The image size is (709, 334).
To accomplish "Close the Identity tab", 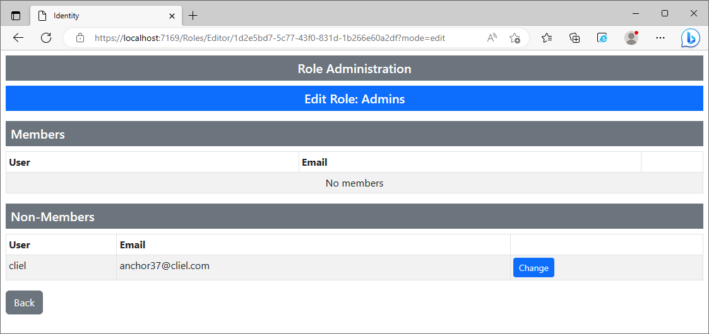I will click(x=172, y=16).
